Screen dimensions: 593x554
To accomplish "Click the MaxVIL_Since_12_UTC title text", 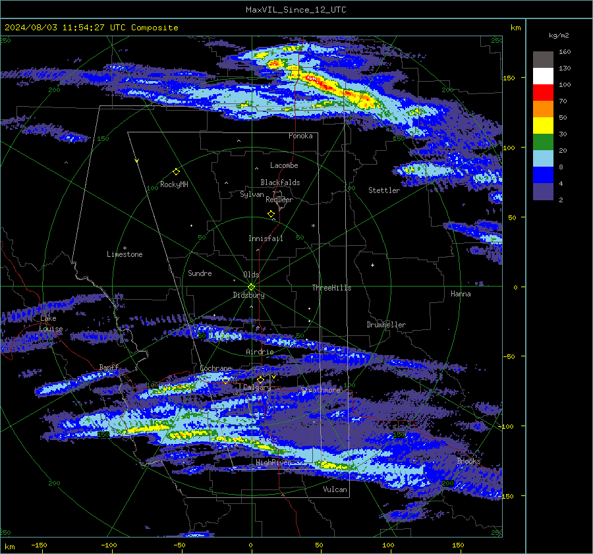I will click(x=296, y=10).
